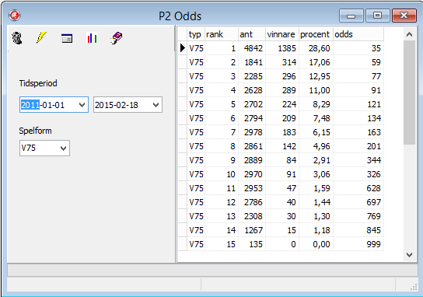Click the 'ant' column header
Screen dimensions: 423x297
tap(252, 34)
